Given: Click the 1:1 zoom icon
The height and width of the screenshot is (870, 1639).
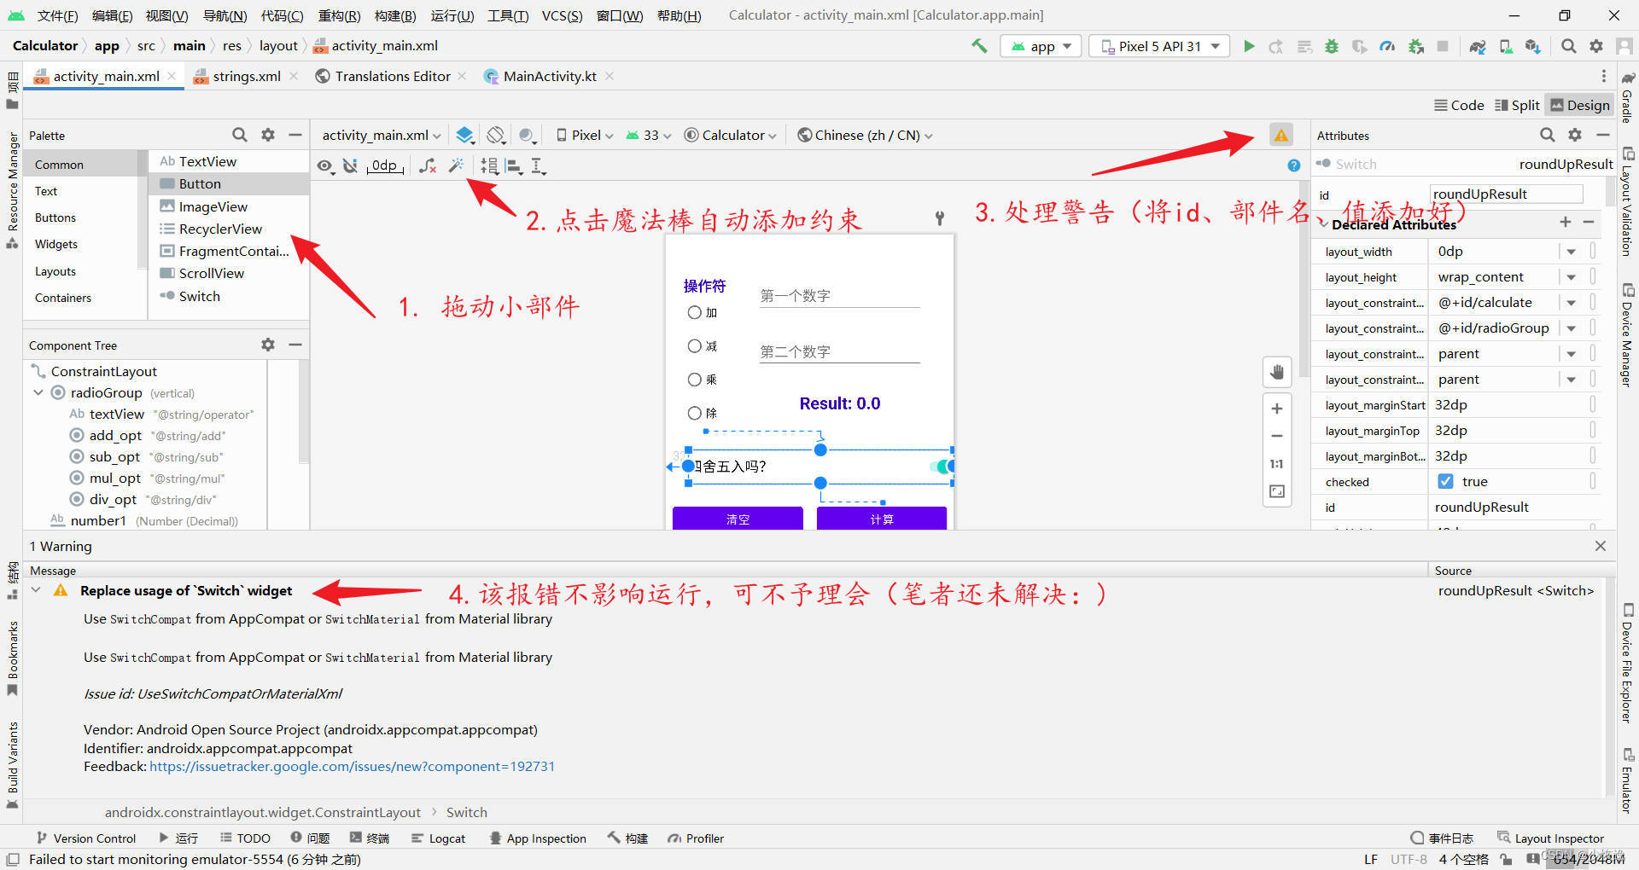Looking at the screenshot, I should [x=1276, y=463].
